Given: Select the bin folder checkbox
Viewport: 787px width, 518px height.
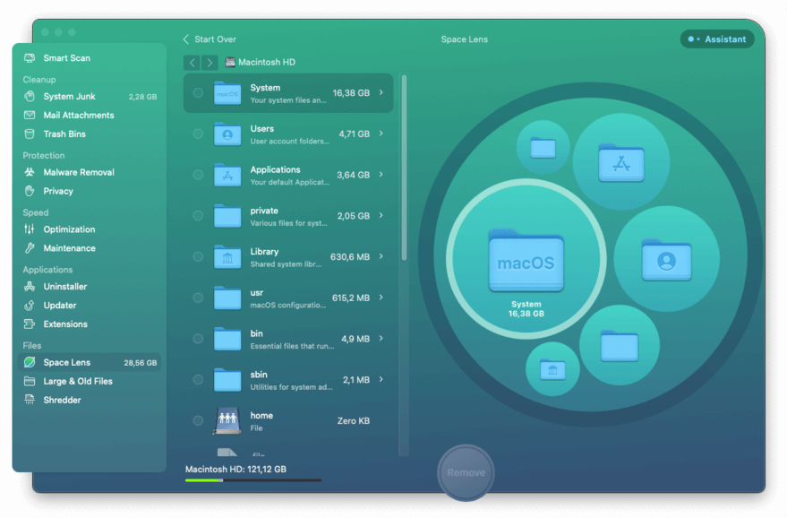Looking at the screenshot, I should coord(198,339).
